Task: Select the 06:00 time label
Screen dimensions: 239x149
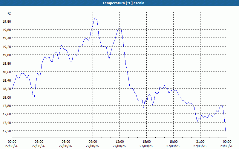Action: tap(66, 142)
